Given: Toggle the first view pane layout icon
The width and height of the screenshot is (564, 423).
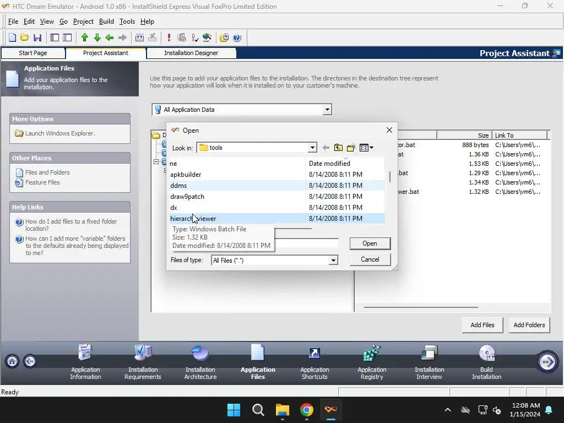Looking at the screenshot, I should [x=55, y=37].
